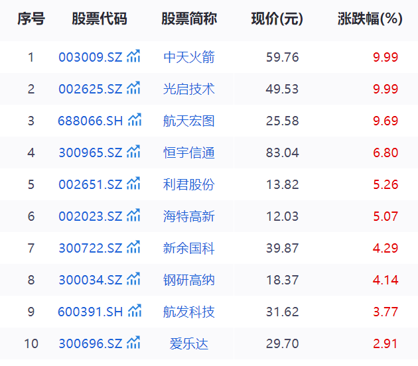Viewport: 418px width, 366px height.
Task: Open stock code link 002023.SZ
Action: click(90, 216)
